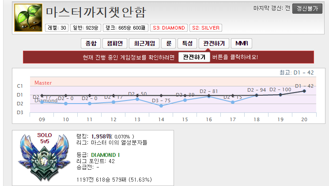Screen dimensions: 329x186
Task: Click the S3: DIAMOND season badge
Action: coord(169,28)
